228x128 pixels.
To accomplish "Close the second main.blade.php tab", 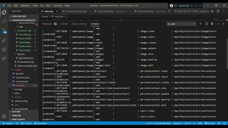I will [169, 11].
